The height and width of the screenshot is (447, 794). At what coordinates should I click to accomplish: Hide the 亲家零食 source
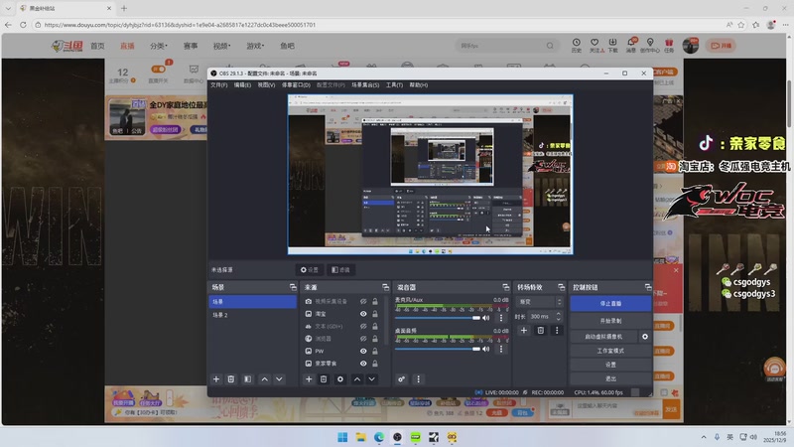pos(363,364)
